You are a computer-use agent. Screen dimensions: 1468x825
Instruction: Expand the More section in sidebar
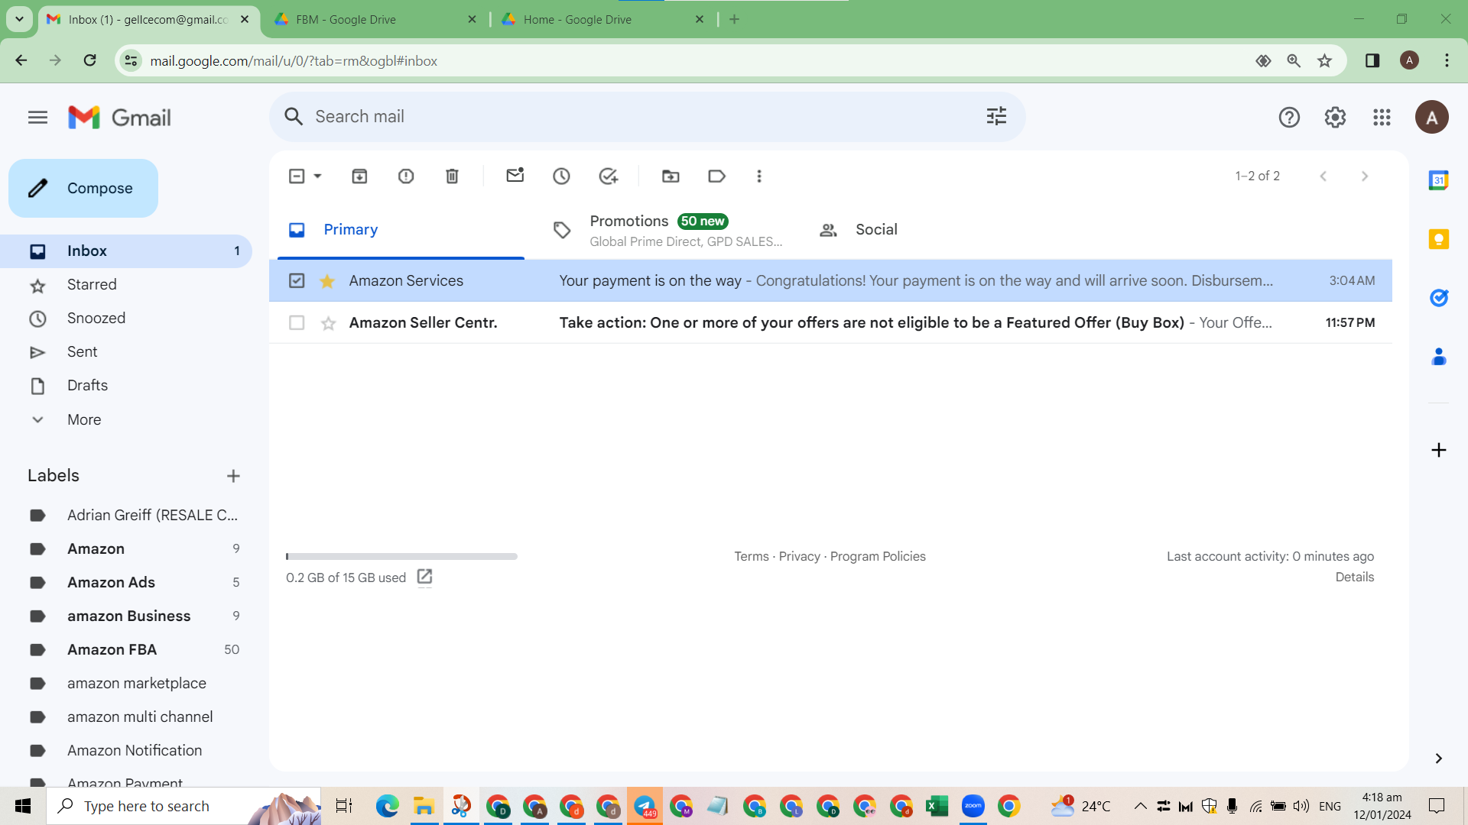84,419
